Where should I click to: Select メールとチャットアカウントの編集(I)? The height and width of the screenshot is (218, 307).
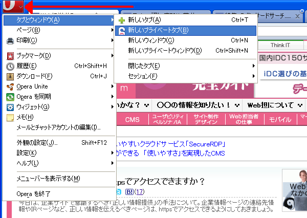[x=59, y=127]
